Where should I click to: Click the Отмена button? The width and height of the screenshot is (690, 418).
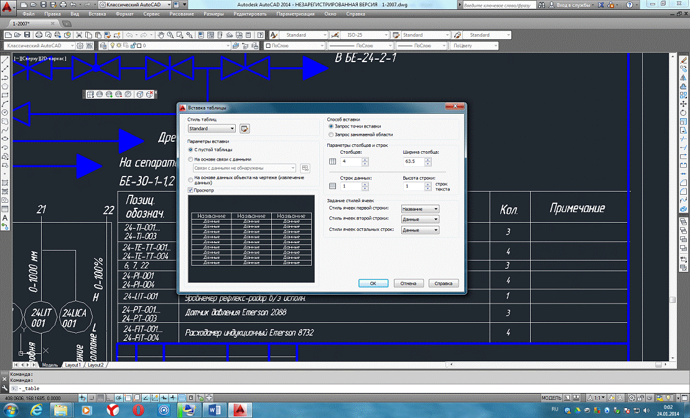coord(408,283)
